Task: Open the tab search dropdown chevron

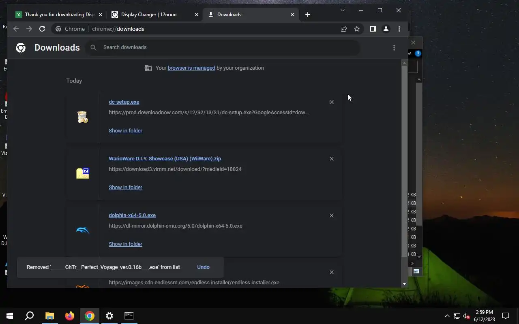Action: (x=343, y=10)
